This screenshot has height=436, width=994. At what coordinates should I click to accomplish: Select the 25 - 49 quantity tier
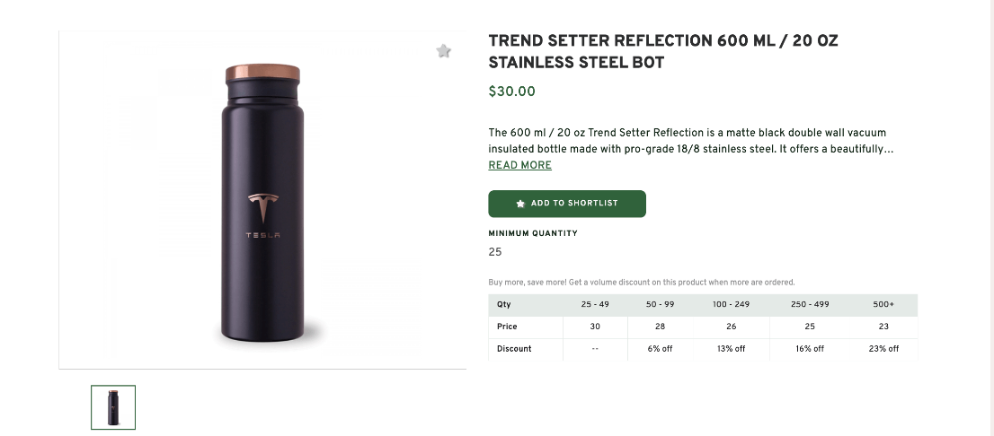tap(595, 305)
